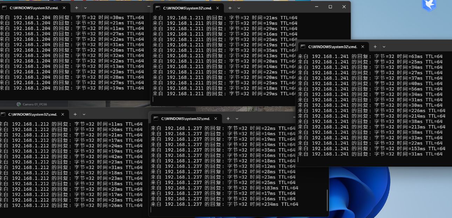The image size is (452, 218).
Task: Click the 时间=63ms reply line from 192.168.1.241
Action: click(370, 57)
